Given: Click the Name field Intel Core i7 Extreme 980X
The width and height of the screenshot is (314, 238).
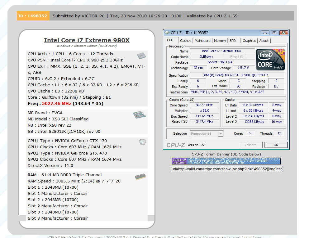Looking at the screenshot, I should (222, 51).
